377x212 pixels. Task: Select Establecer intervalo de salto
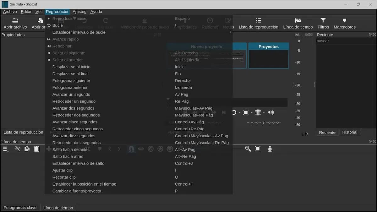click(x=139, y=164)
